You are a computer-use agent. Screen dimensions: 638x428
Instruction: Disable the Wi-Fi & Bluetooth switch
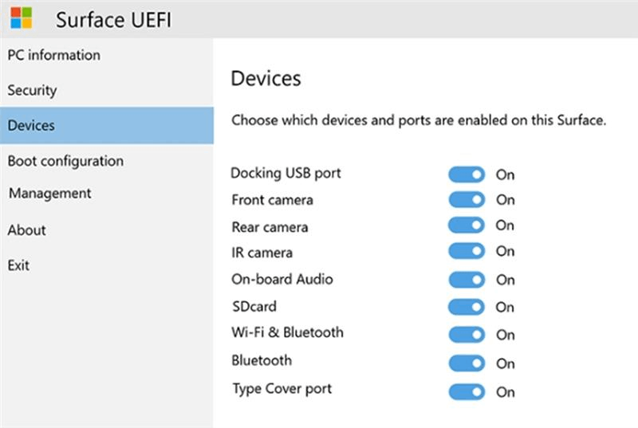pos(467,335)
